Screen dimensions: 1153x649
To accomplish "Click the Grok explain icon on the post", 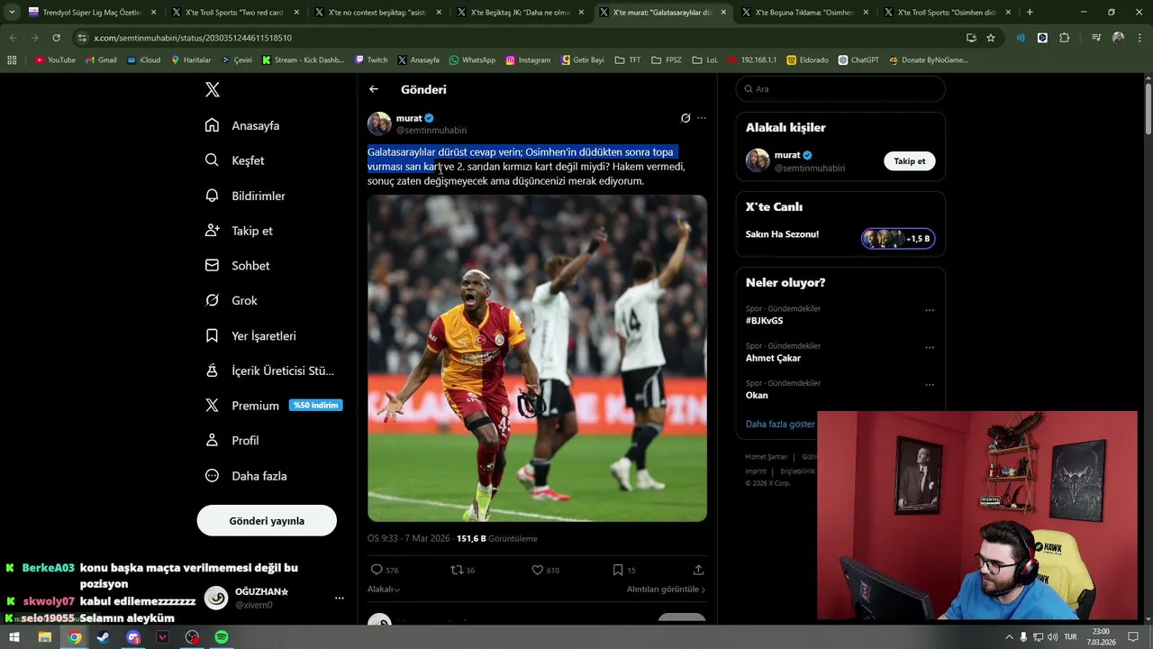I will coord(685,118).
